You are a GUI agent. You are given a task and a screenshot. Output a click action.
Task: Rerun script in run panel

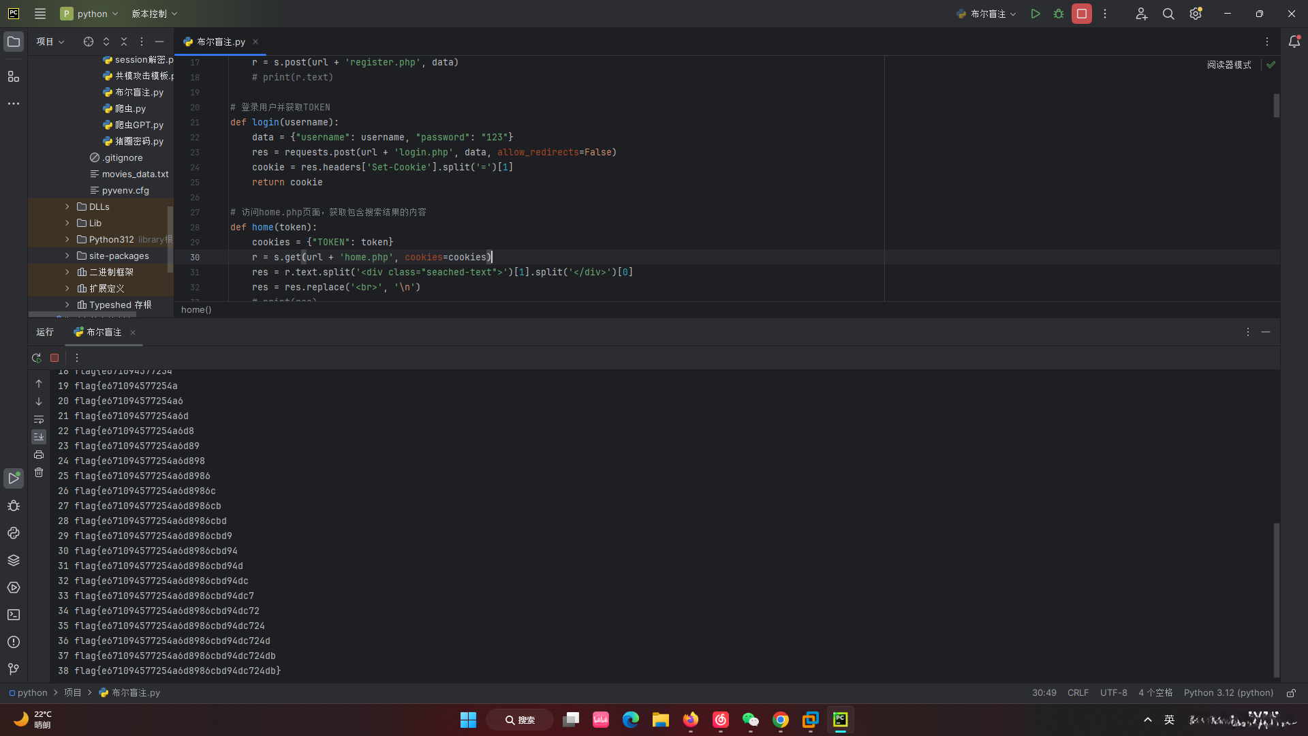pyautogui.click(x=37, y=358)
